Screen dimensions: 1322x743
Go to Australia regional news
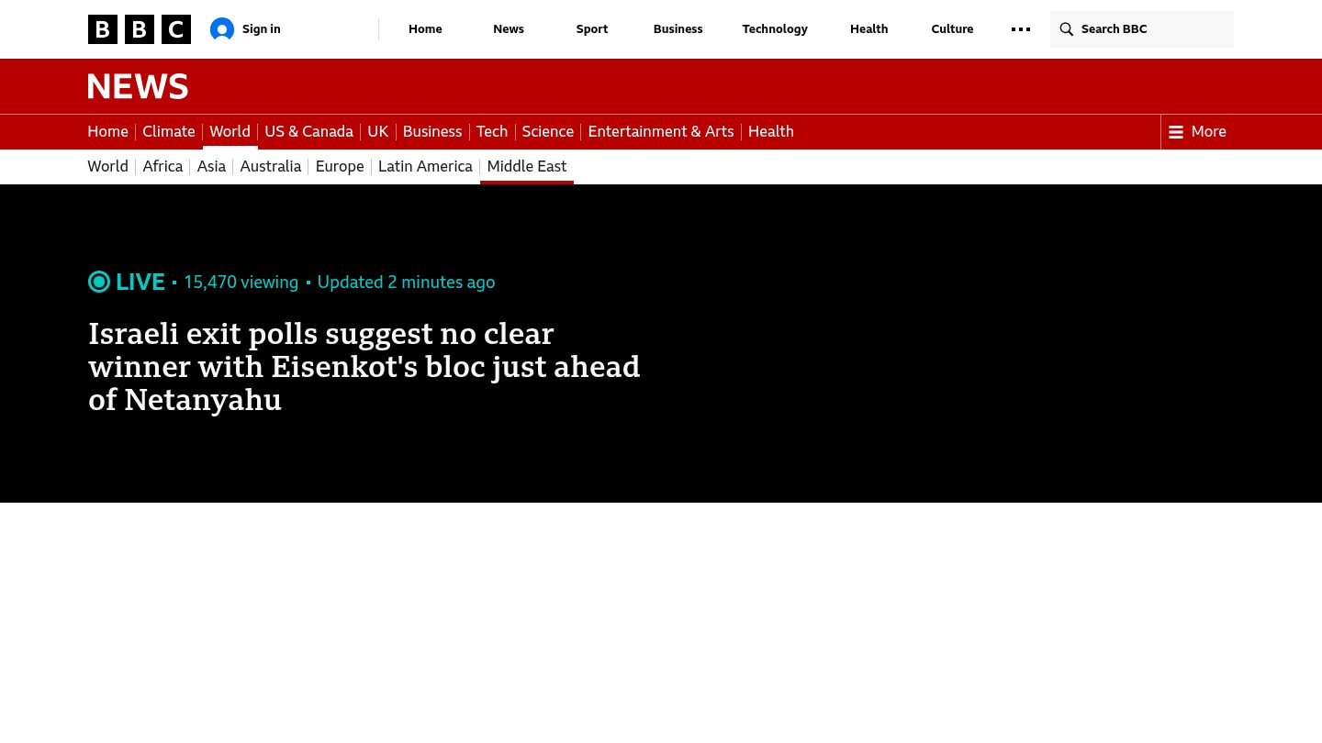pos(271,167)
